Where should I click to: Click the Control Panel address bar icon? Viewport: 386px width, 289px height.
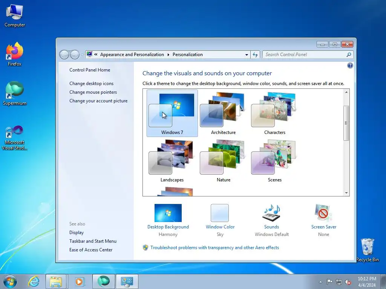point(89,54)
